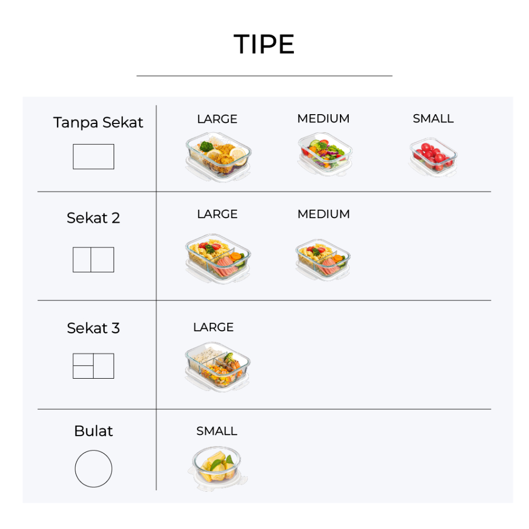Image resolution: width=529 pixels, height=529 pixels.
Task: Select the large Tanpa Sekat container image
Action: (x=218, y=157)
